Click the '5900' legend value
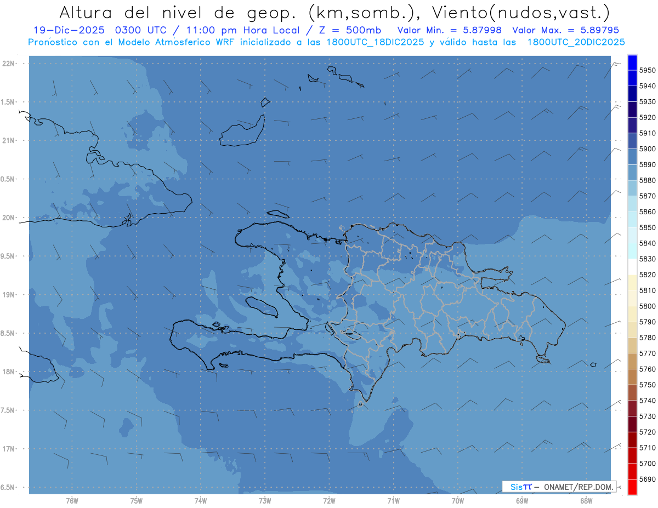 coord(648,149)
